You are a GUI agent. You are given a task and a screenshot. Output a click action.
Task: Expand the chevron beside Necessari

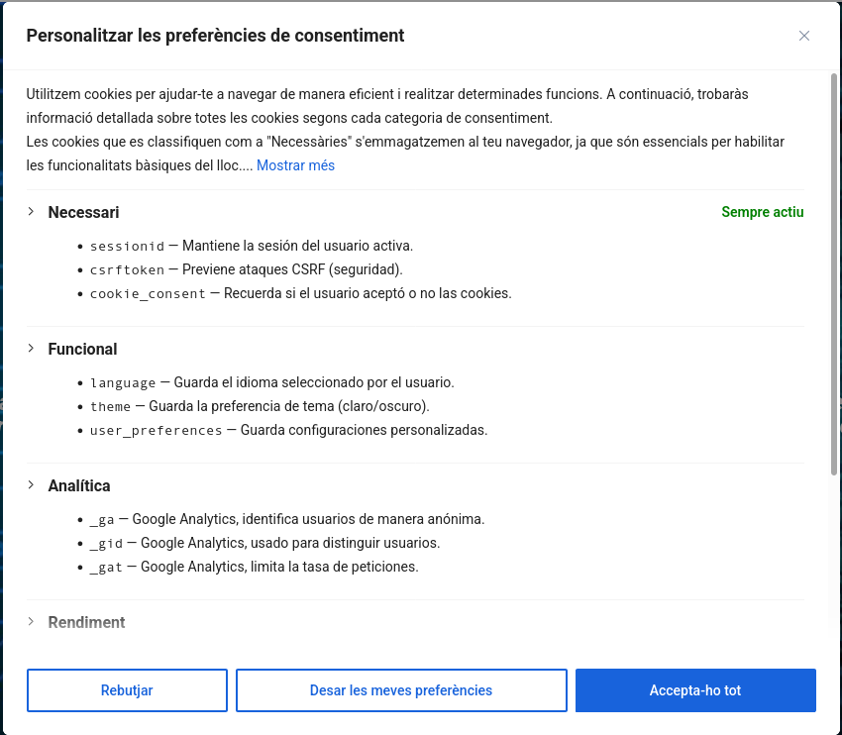coord(31,212)
